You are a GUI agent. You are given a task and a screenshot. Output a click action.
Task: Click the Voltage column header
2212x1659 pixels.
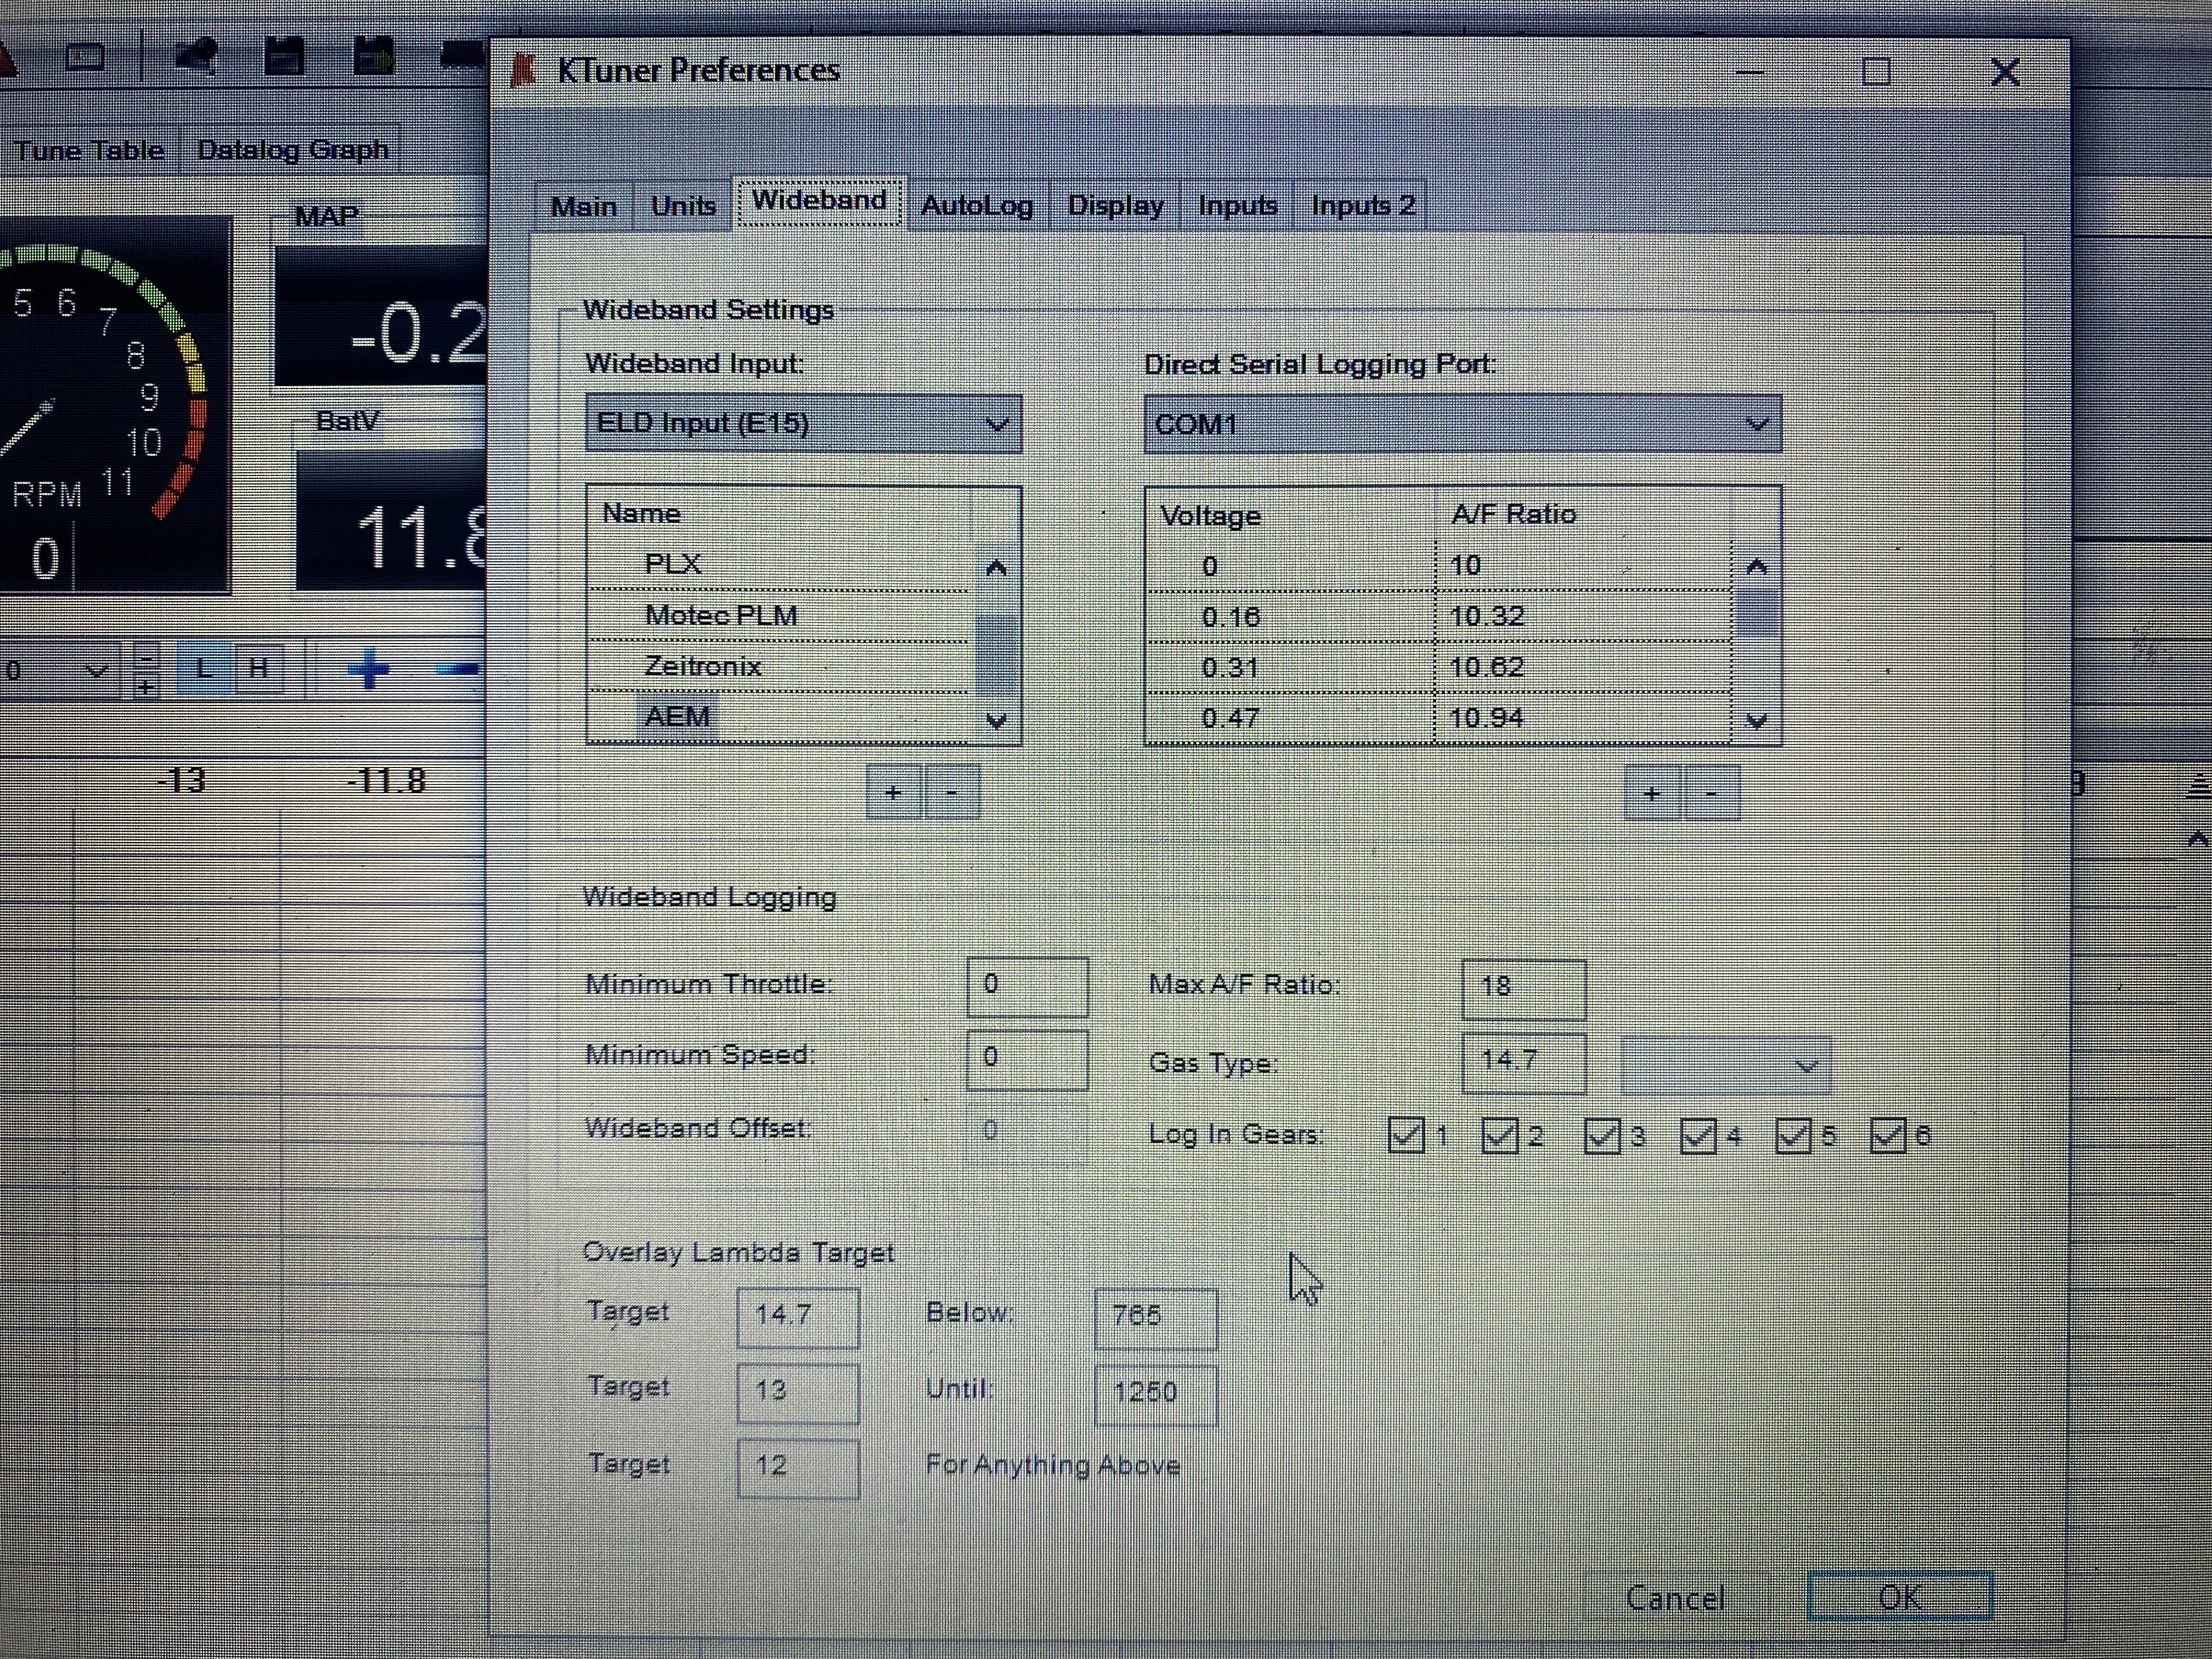(1291, 516)
